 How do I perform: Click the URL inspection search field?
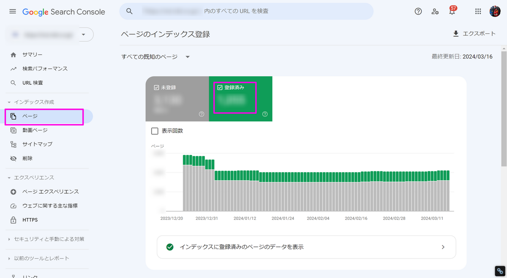[x=246, y=11]
